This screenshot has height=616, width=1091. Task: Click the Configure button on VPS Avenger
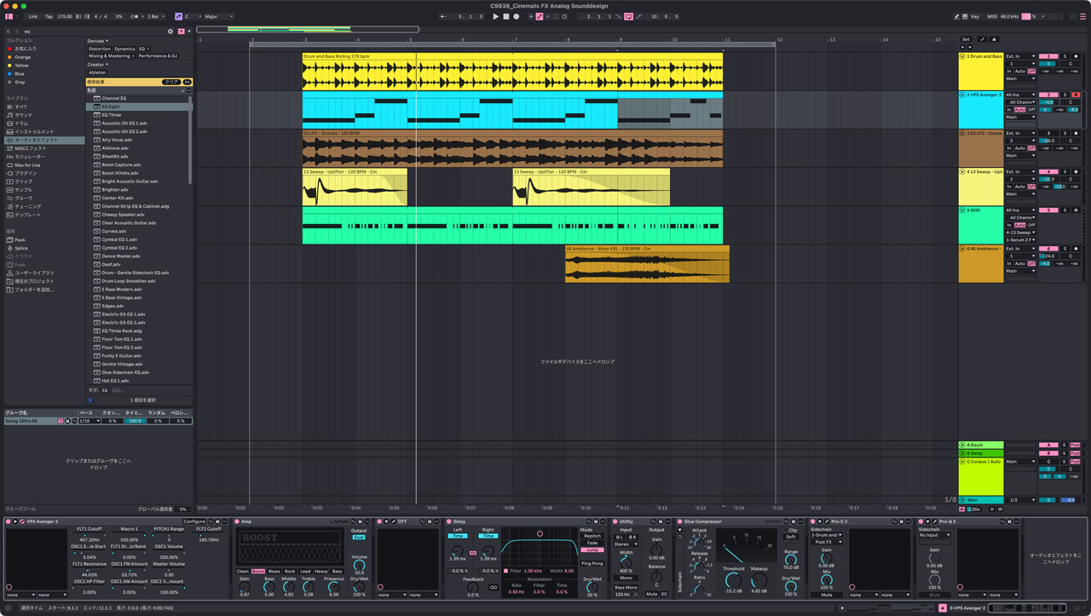[x=194, y=521]
